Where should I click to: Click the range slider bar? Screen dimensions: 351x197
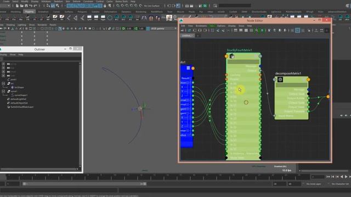click(x=84, y=184)
